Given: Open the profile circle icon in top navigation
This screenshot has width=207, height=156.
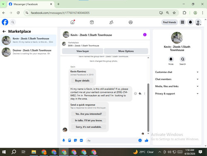Looking at the screenshot, I should (131, 22).
